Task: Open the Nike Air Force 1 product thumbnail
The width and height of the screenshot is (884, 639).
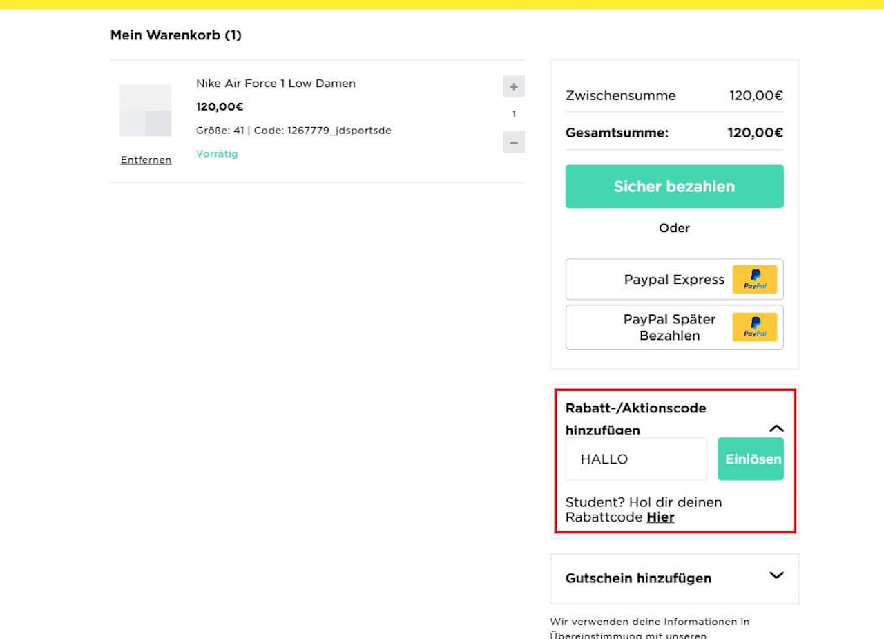Action: [146, 111]
